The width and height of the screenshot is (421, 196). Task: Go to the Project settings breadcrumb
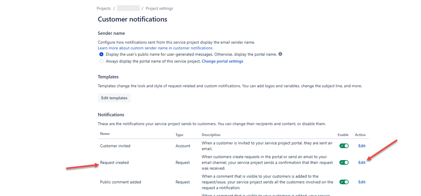[x=159, y=8]
